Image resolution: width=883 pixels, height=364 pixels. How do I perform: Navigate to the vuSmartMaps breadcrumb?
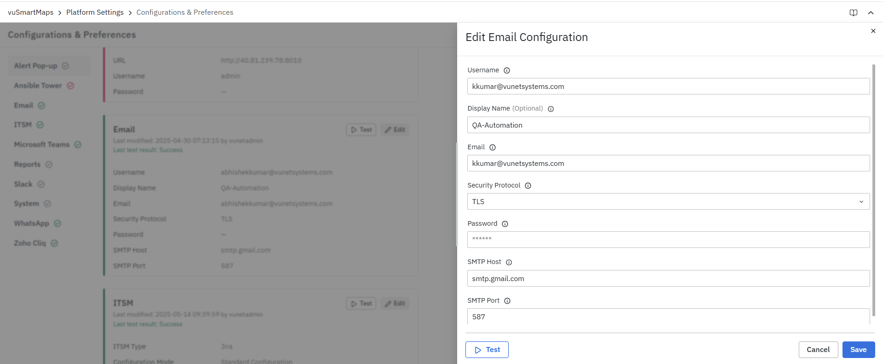tap(30, 12)
